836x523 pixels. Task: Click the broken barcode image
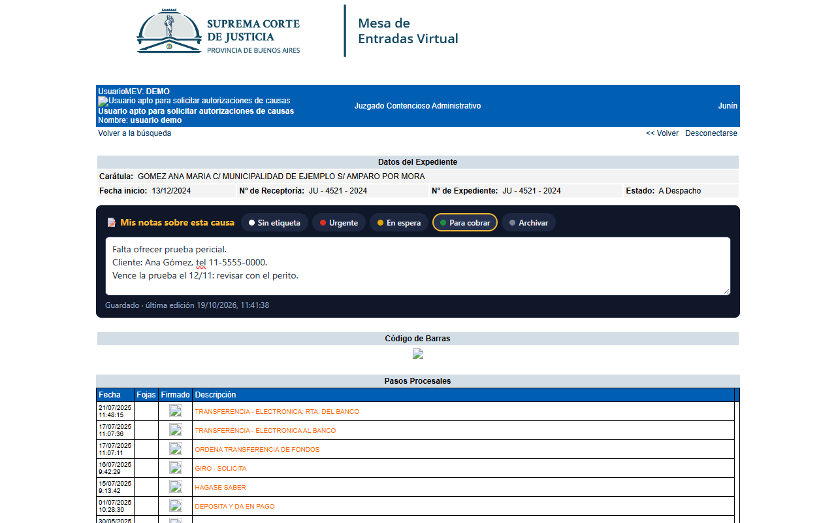coord(418,354)
